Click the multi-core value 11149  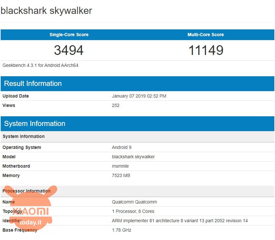pos(206,50)
